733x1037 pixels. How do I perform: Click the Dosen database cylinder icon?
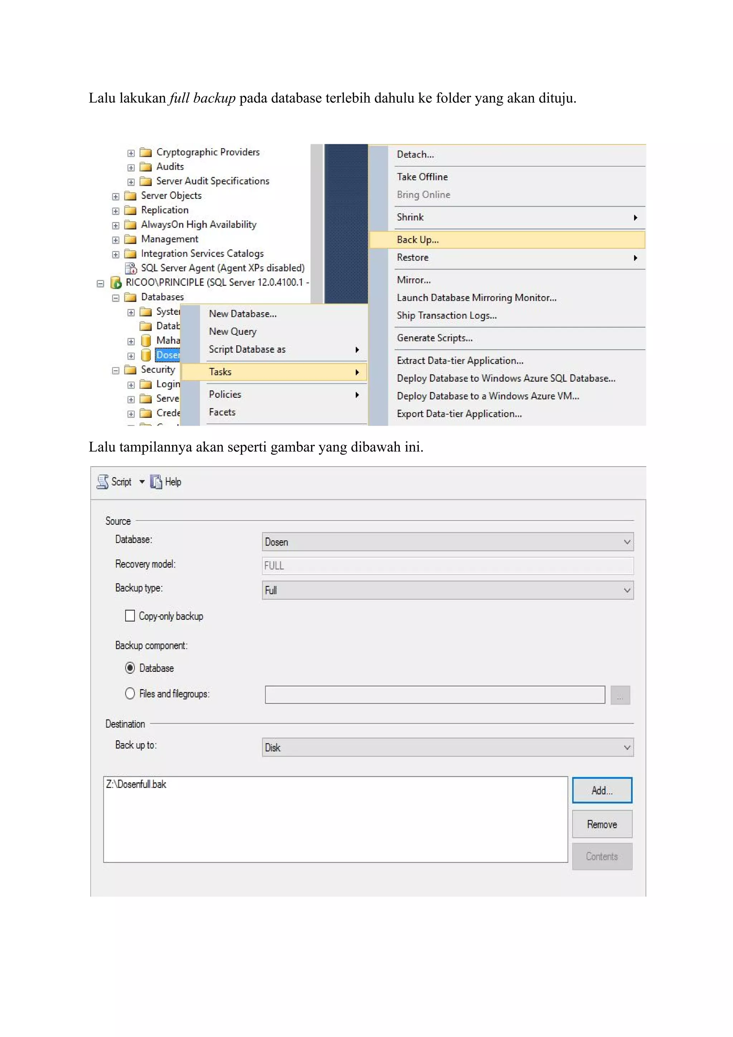click(145, 355)
